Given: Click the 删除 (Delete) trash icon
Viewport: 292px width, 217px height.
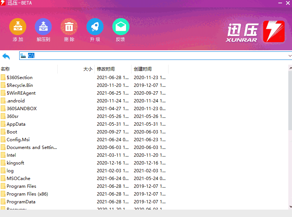Looking at the screenshot, I should (69, 27).
